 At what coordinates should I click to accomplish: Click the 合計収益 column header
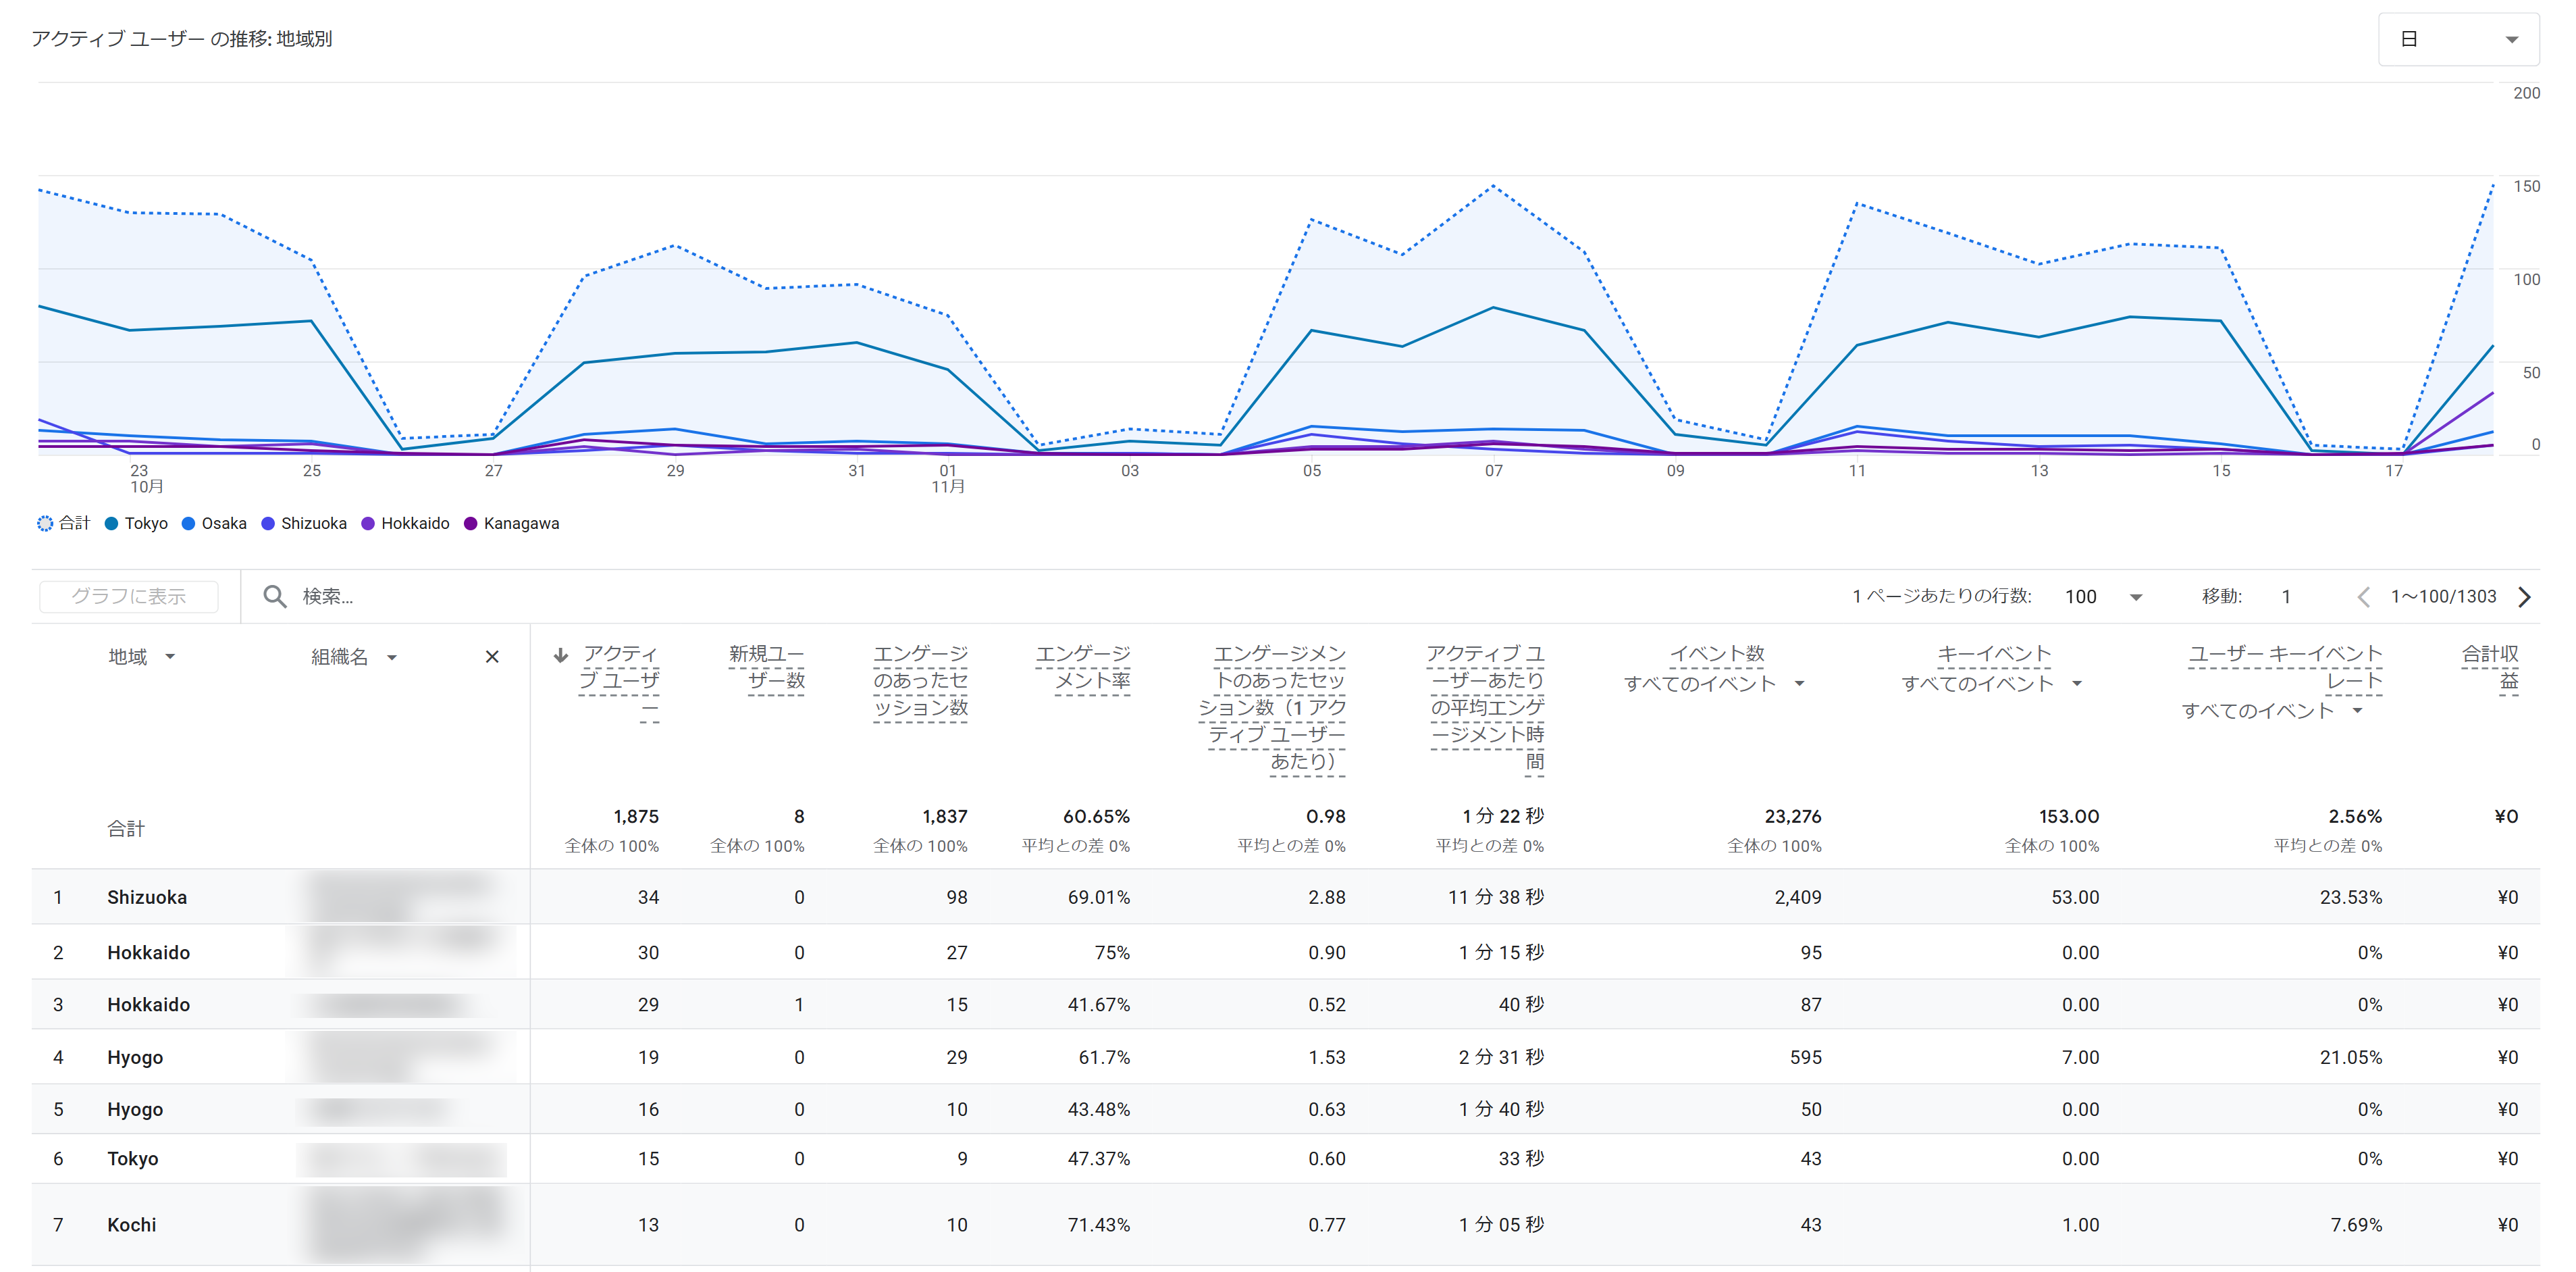[2490, 667]
